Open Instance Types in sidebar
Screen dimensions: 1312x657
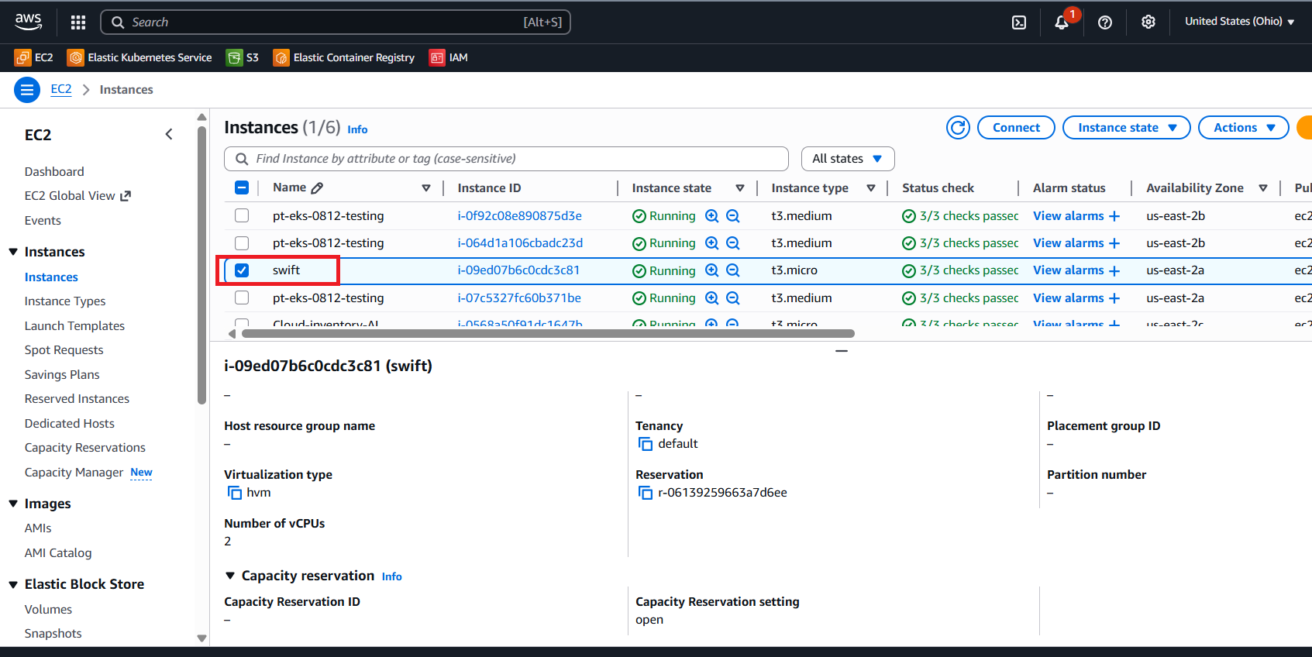[65, 301]
